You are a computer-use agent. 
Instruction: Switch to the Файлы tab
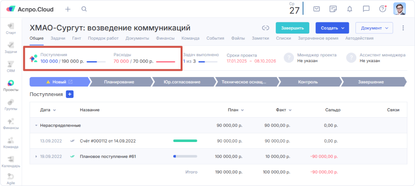point(238,38)
